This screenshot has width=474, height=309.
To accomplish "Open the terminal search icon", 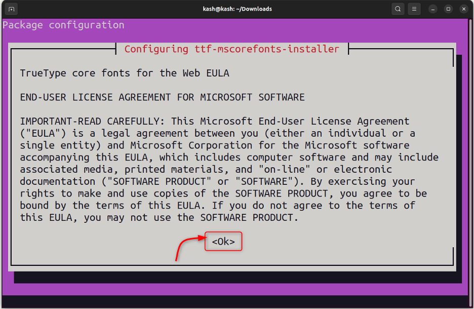I will (398, 9).
